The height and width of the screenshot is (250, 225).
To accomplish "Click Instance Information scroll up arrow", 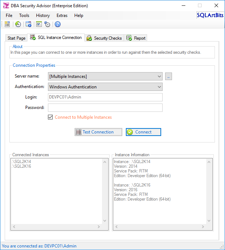I will pyautogui.click(x=209, y=162).
